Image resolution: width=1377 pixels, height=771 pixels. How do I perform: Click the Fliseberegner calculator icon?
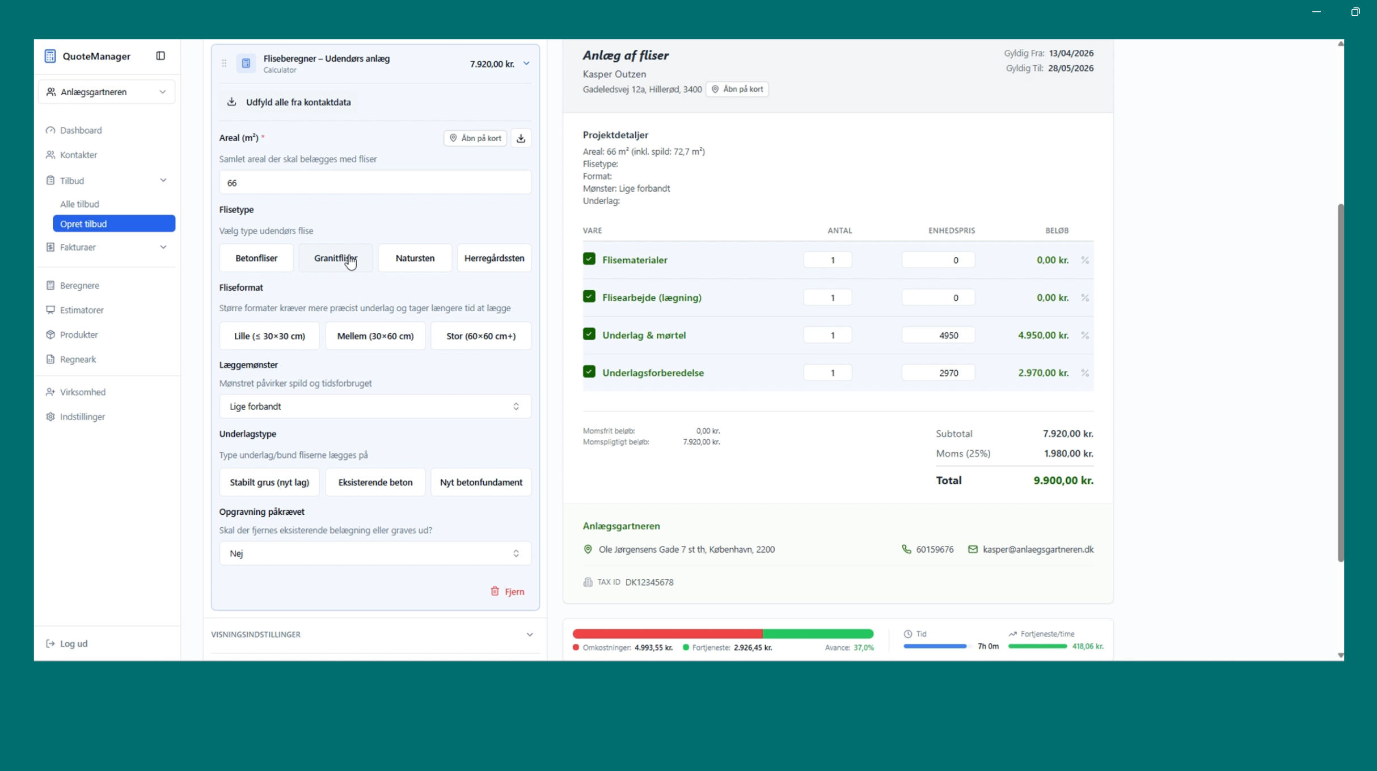click(246, 63)
